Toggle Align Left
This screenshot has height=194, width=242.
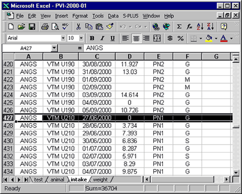[125, 38]
